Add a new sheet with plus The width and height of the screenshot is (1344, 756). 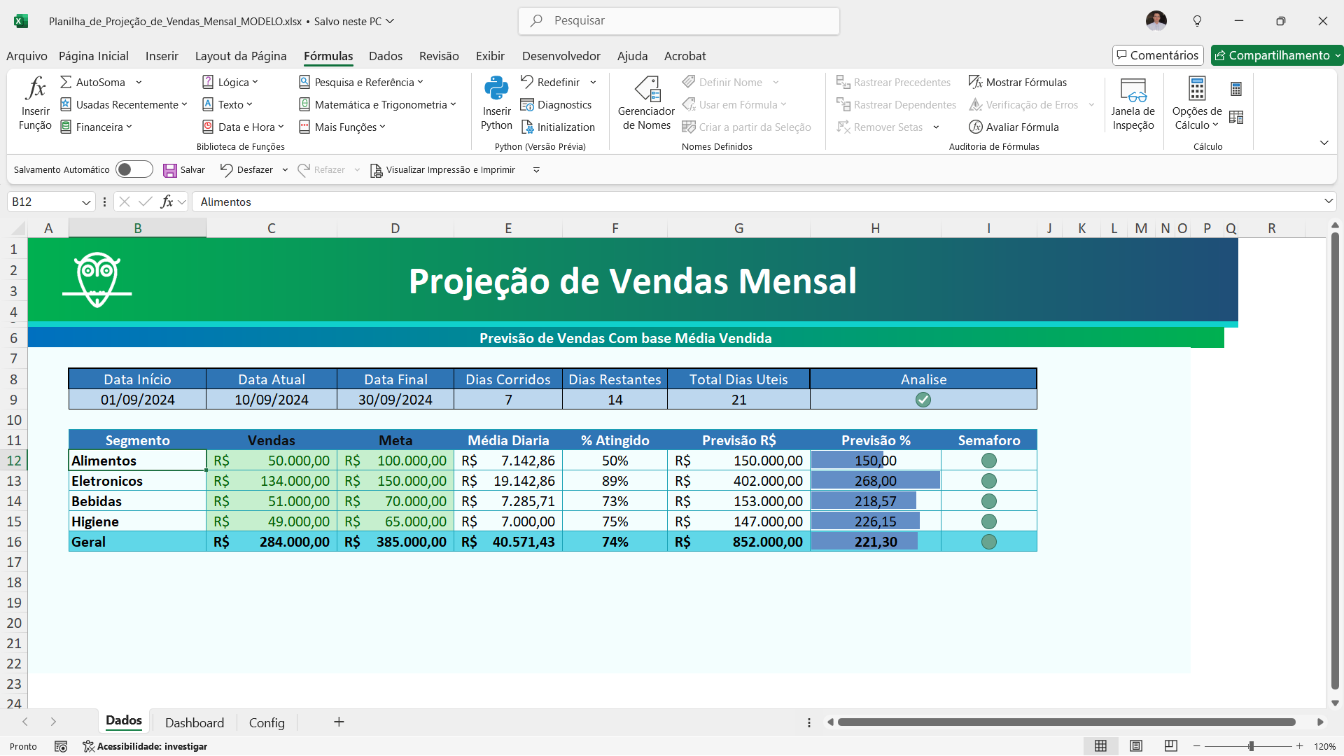click(x=339, y=722)
